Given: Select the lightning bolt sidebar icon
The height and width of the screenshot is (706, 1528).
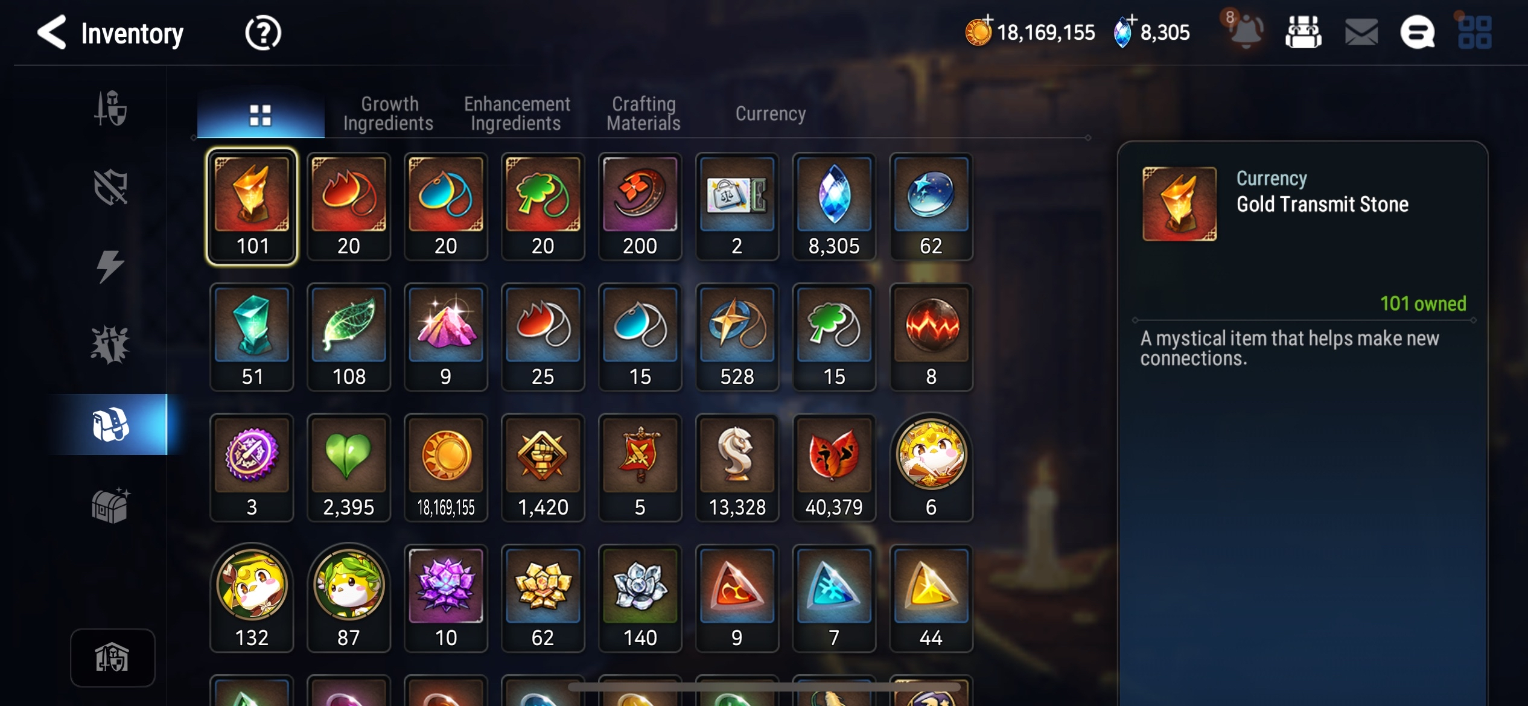Looking at the screenshot, I should coord(110,266).
